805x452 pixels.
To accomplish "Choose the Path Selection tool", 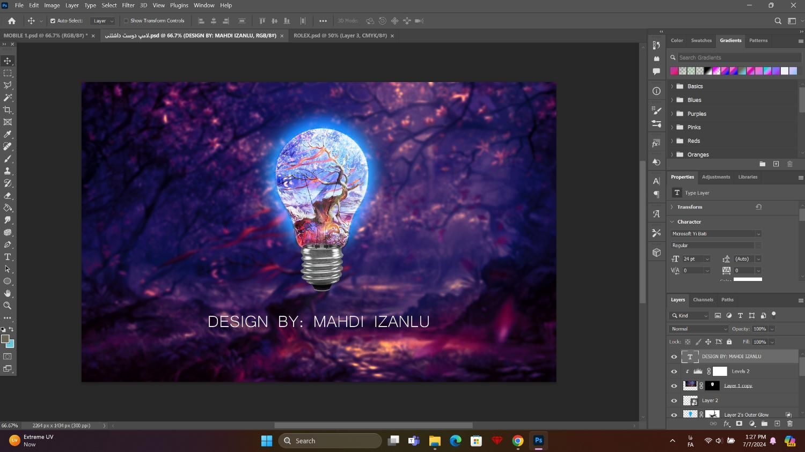I will click(x=8, y=269).
